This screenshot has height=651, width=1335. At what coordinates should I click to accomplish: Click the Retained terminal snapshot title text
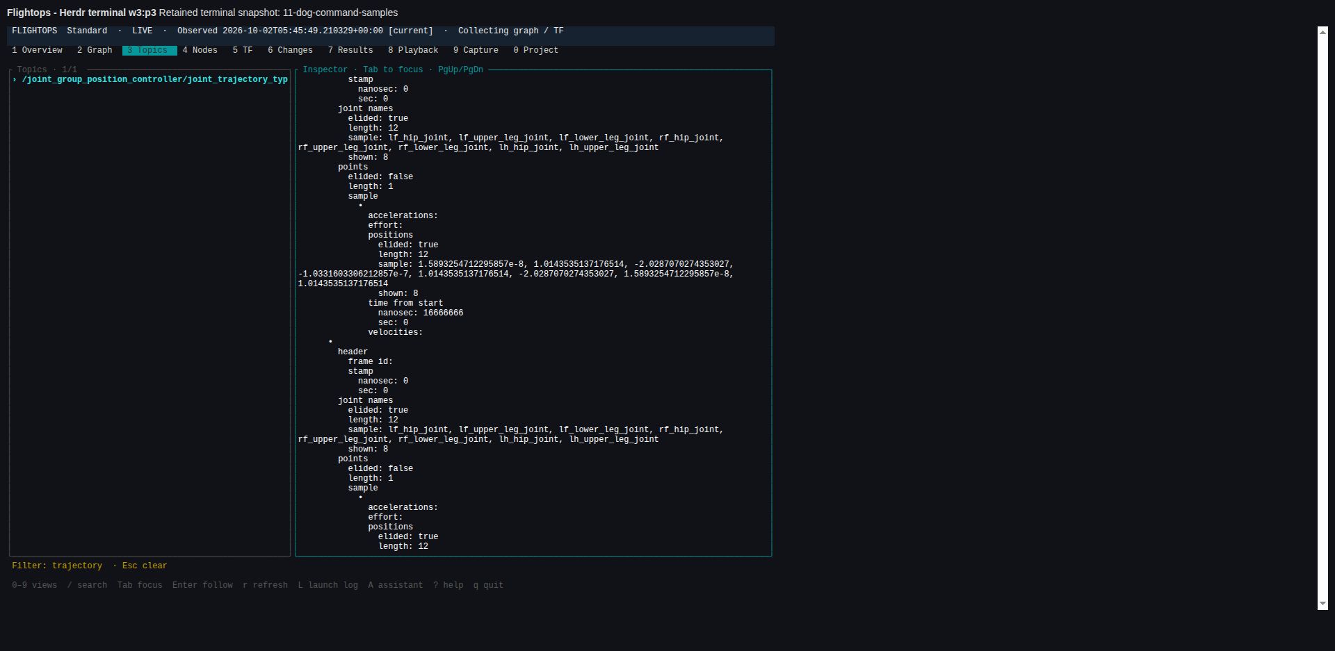coord(278,13)
